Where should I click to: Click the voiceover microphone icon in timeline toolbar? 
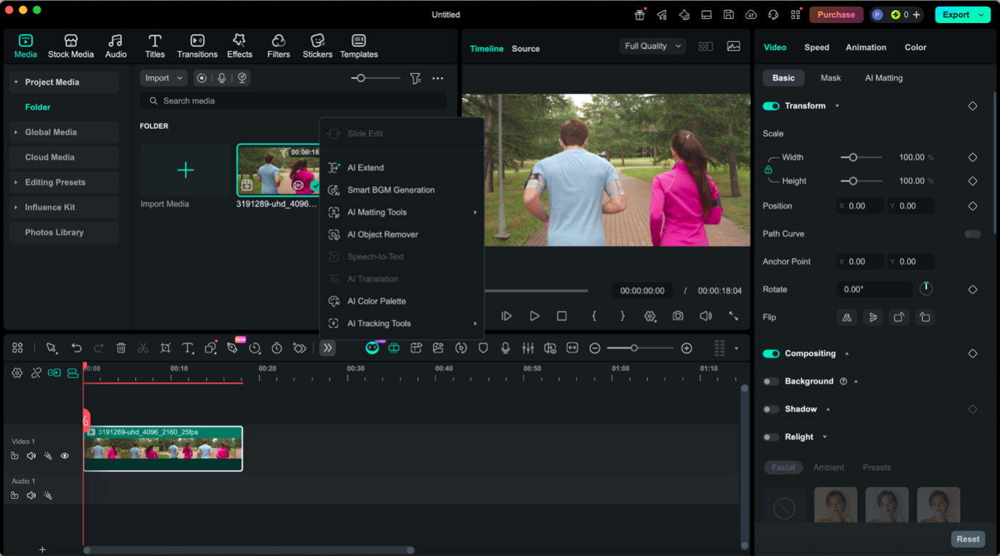[x=505, y=348]
